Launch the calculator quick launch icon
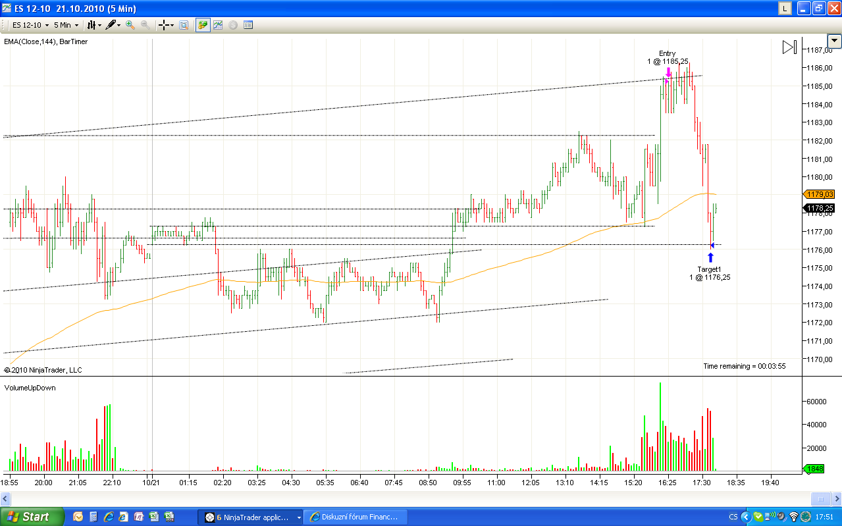Screen dimensions: 842x526 (93, 517)
